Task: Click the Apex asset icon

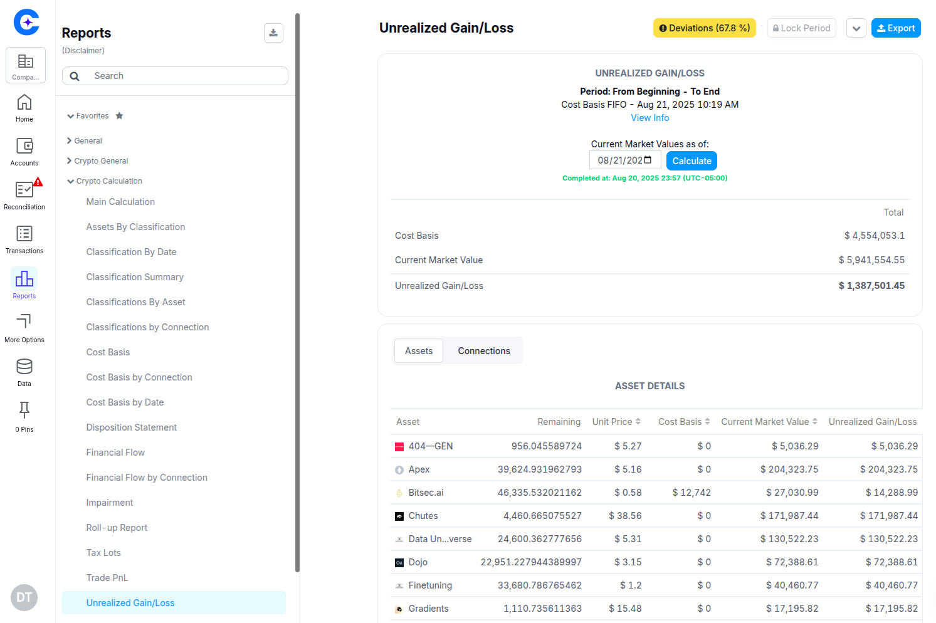Action: (399, 470)
